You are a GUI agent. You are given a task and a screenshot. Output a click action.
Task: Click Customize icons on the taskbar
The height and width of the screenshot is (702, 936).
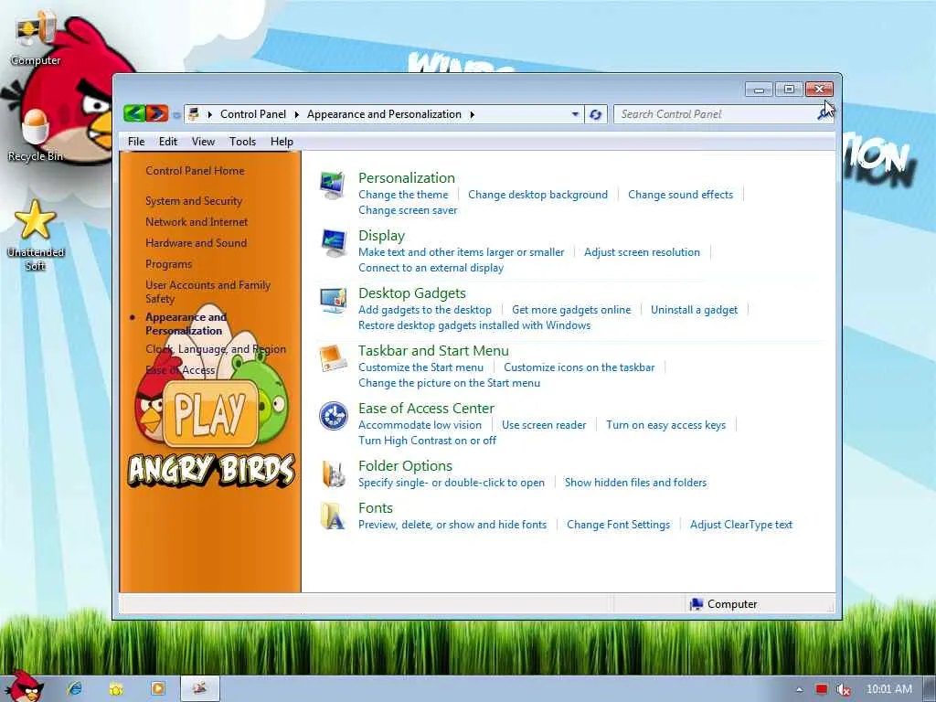click(579, 367)
